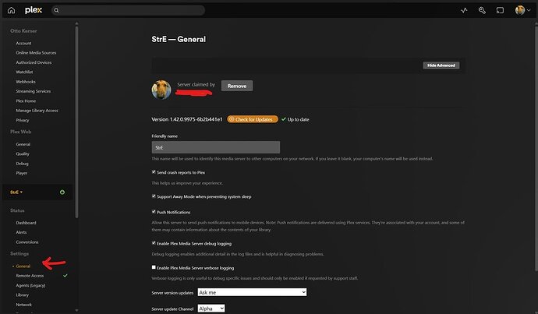Open the Server version updates dropdown
This screenshot has height=314, width=538.
252,292
